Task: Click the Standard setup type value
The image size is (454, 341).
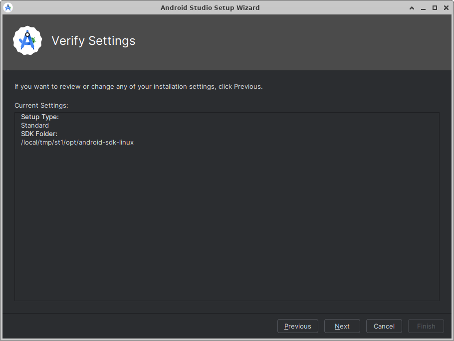Action: 34,125
